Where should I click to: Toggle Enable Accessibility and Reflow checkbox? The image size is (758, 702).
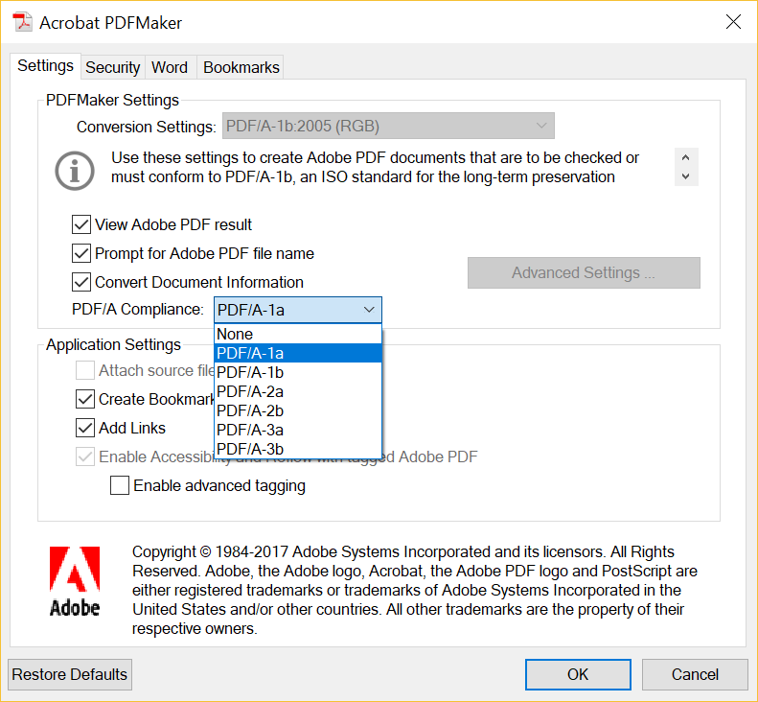pyautogui.click(x=85, y=456)
